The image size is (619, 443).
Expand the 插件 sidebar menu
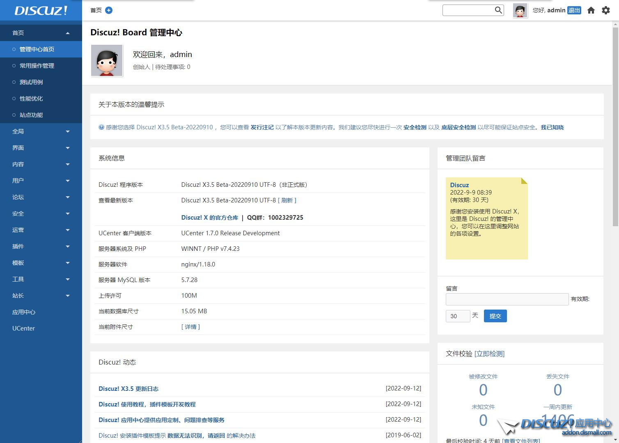(x=41, y=246)
